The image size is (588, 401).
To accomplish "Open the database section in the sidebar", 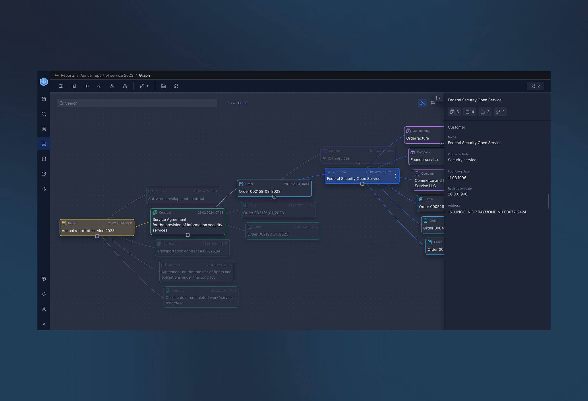I will pos(44,159).
